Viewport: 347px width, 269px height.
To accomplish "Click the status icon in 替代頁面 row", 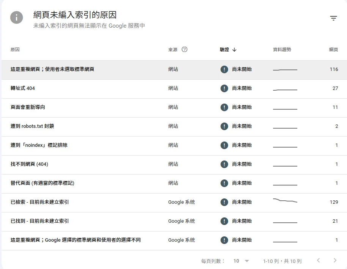I will click(224, 183).
